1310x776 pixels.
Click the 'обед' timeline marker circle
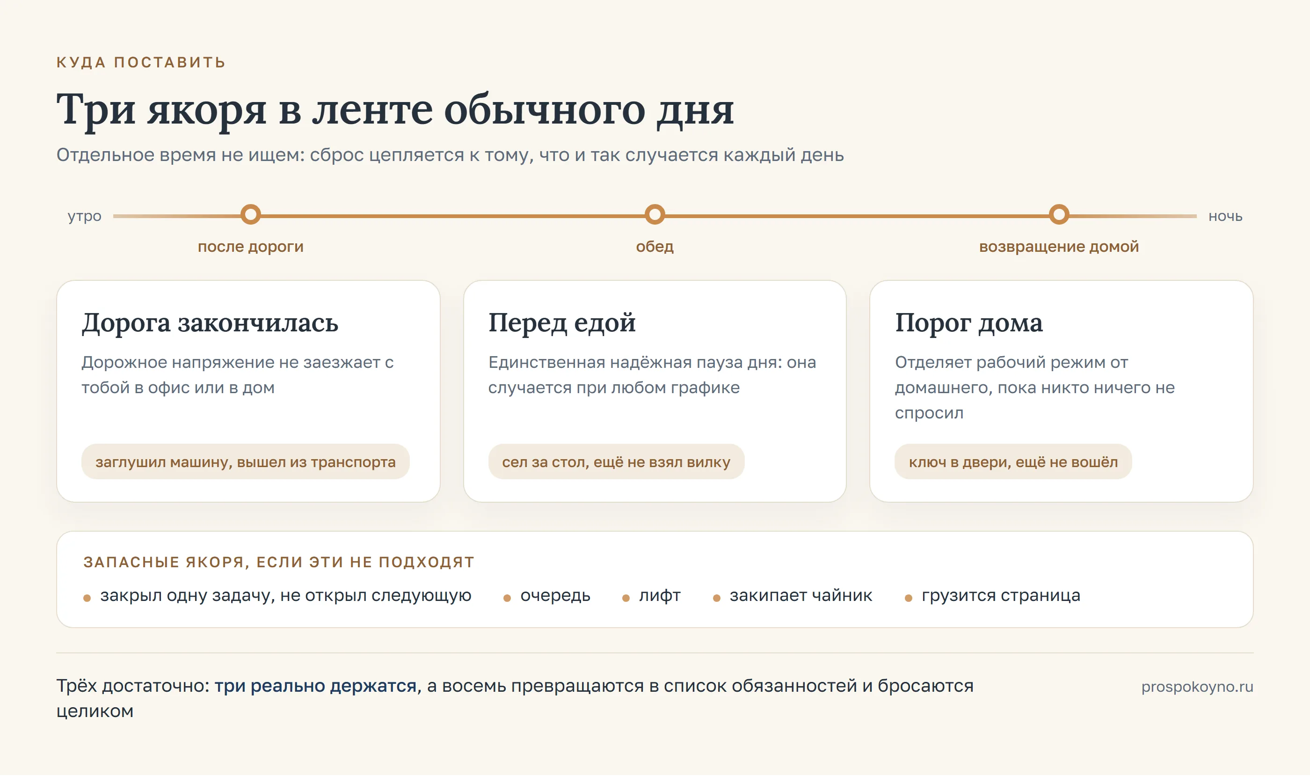[x=655, y=214]
